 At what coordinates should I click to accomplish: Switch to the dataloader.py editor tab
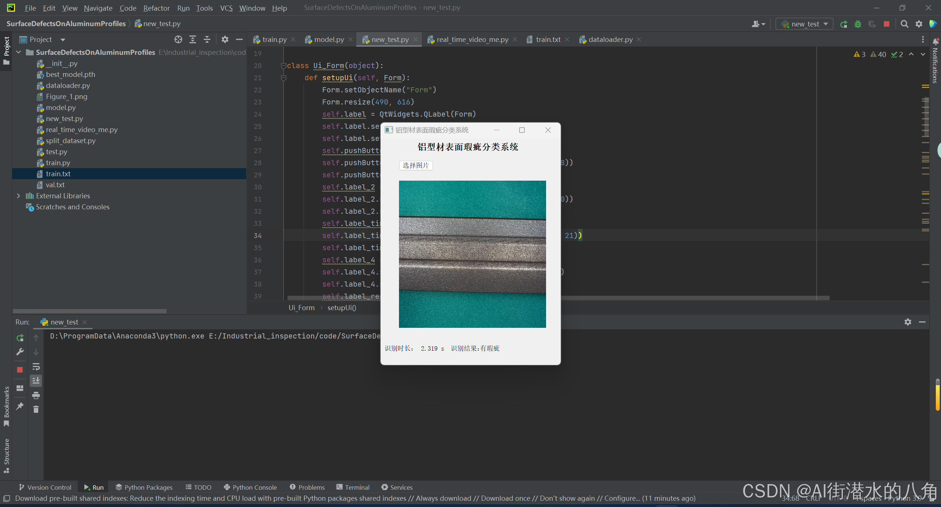[x=610, y=39]
